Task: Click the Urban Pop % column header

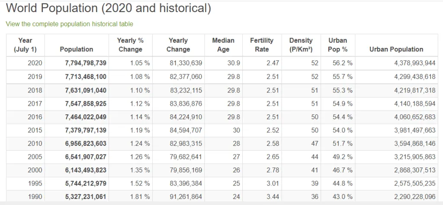Action: (338, 45)
